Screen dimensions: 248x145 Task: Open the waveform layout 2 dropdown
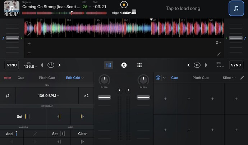(x=219, y=42)
